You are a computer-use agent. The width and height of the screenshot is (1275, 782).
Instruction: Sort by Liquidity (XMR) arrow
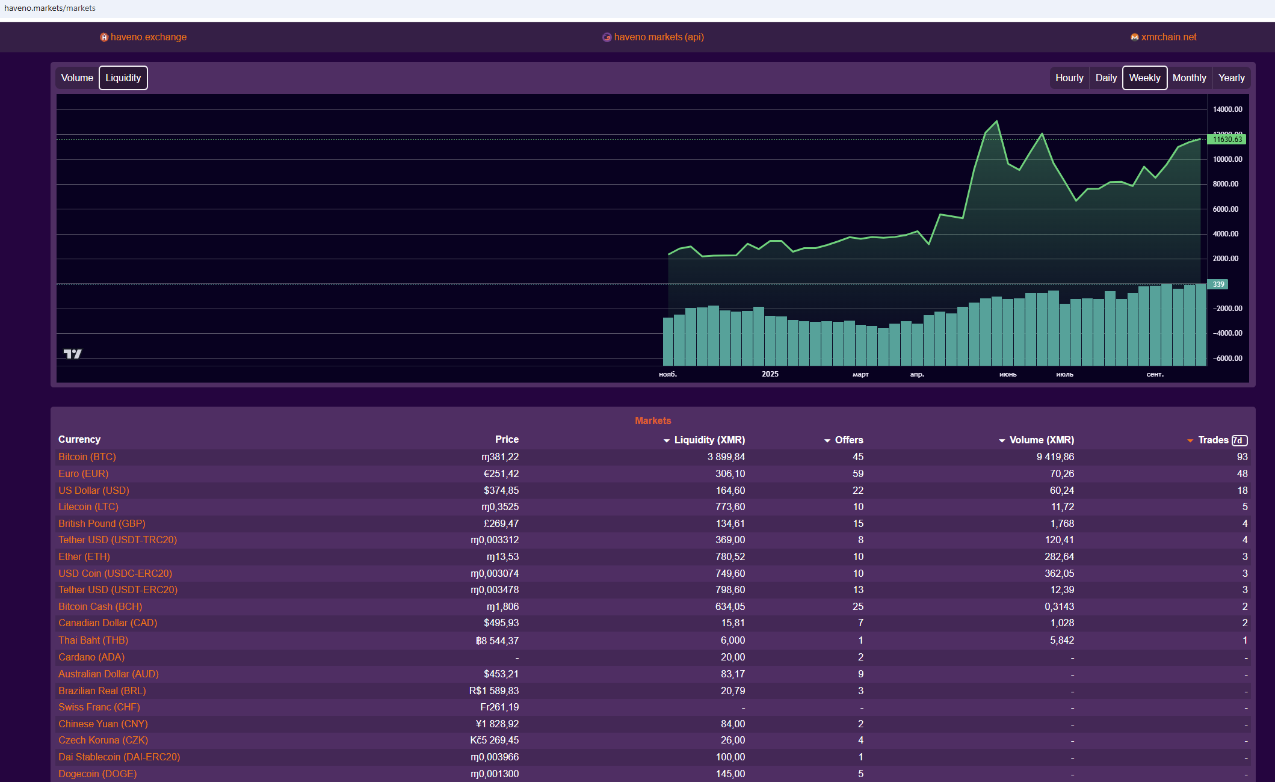point(666,441)
